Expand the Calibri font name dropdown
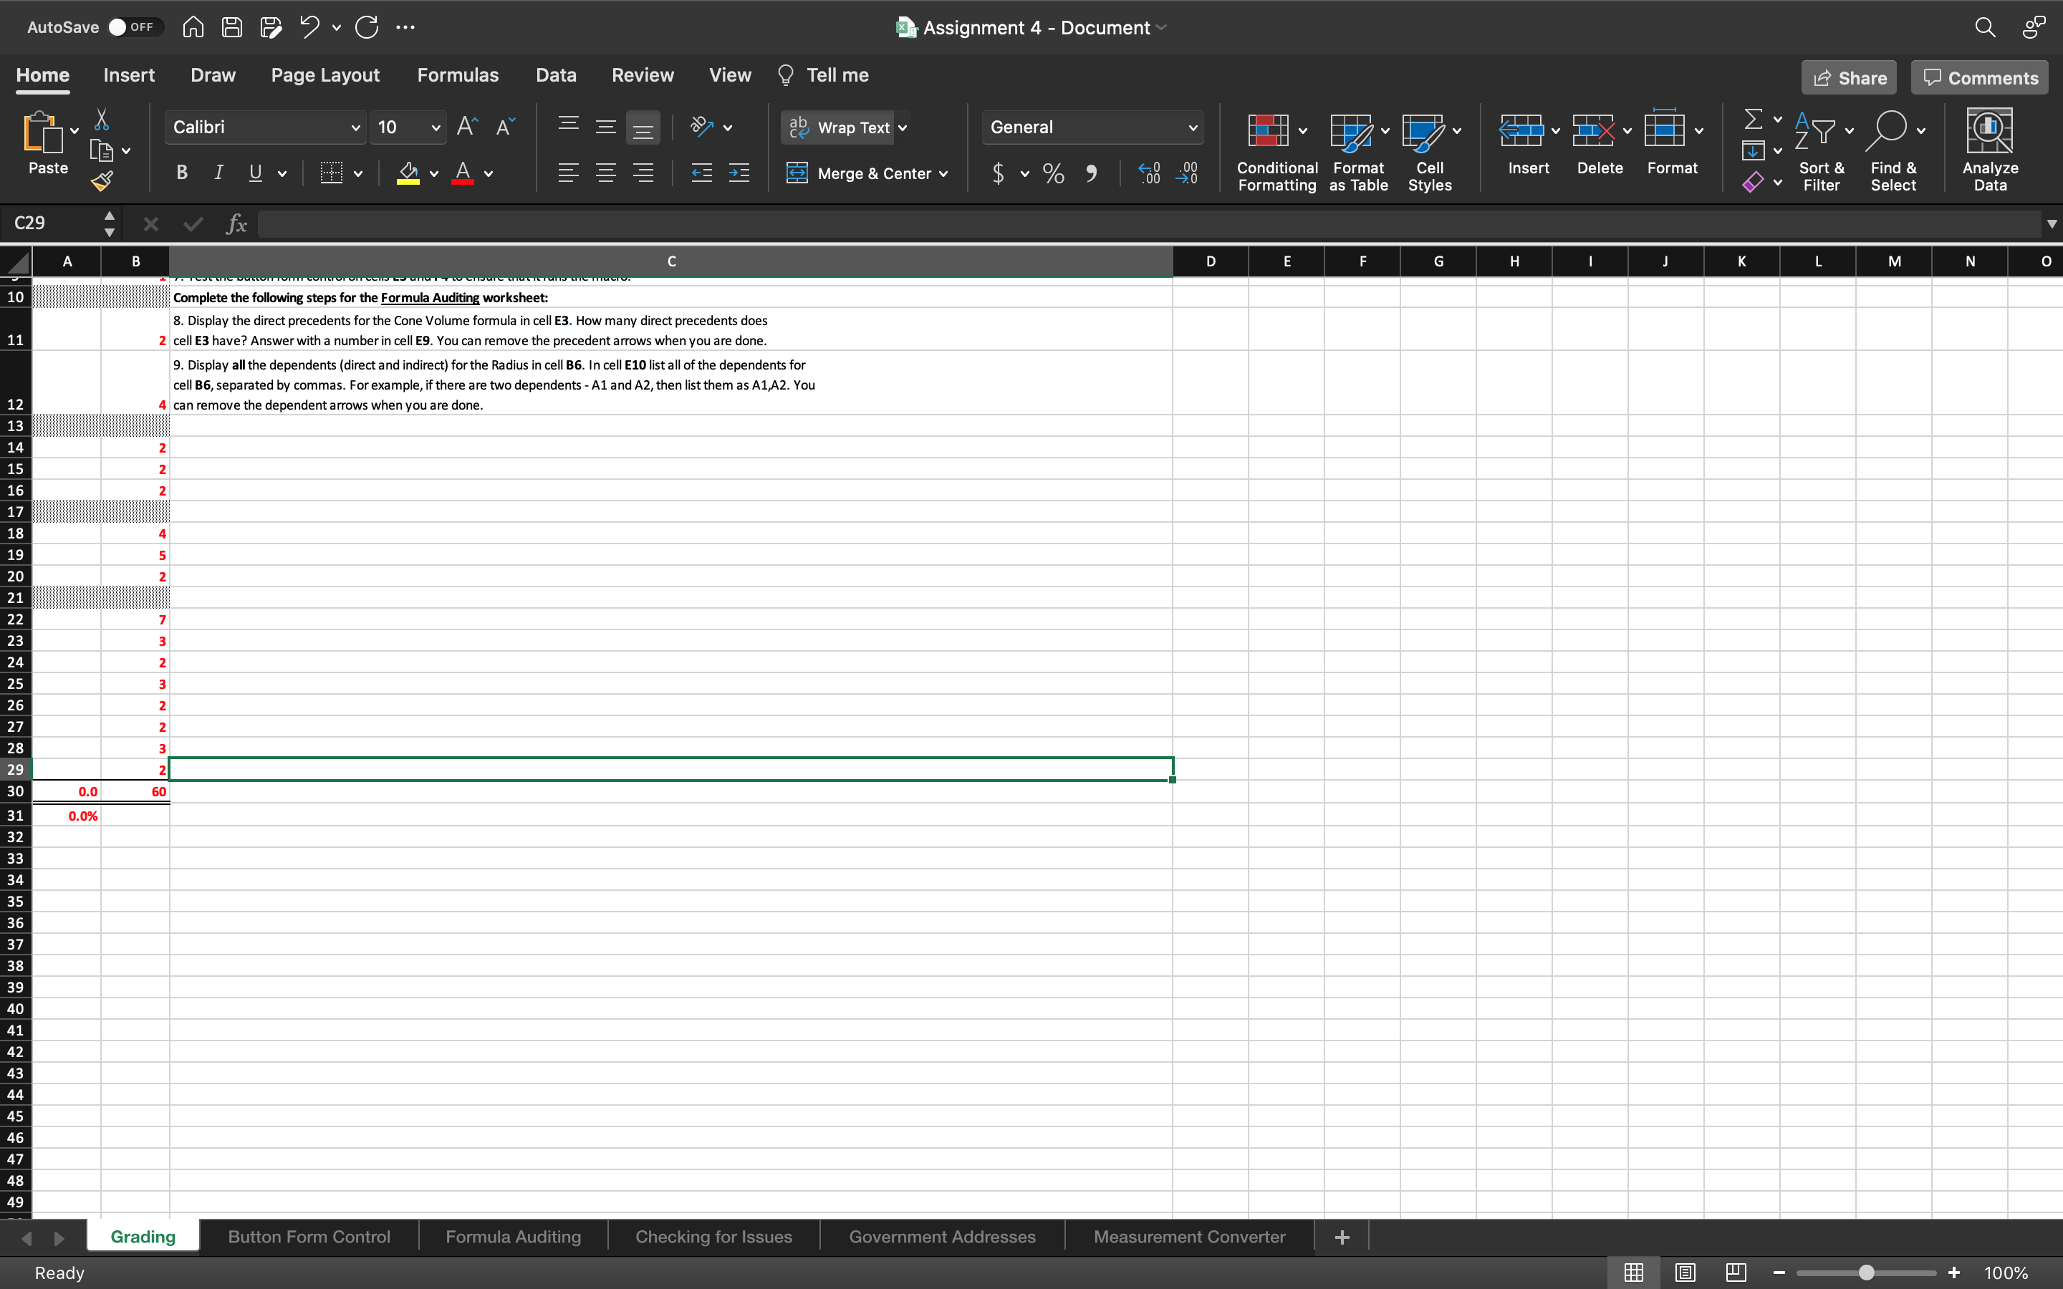Screen dimensions: 2063x1289 (355, 128)
